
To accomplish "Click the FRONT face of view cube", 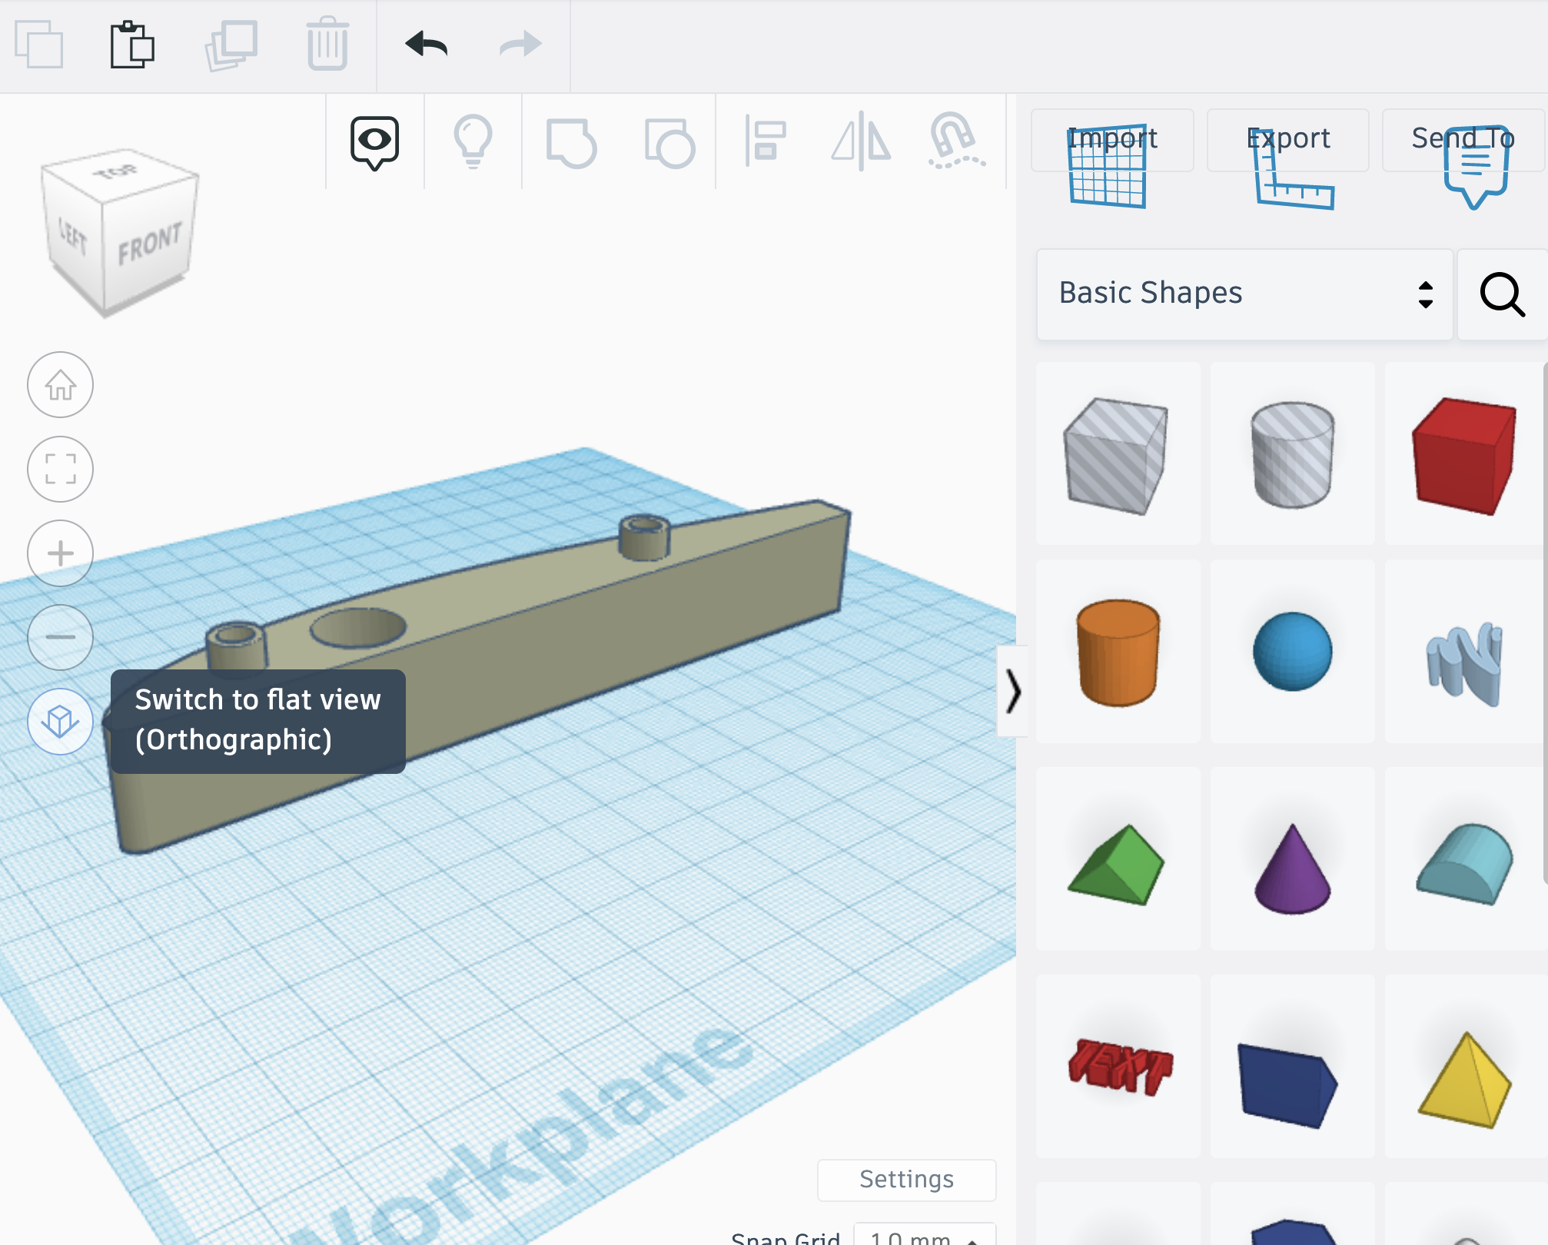I will [149, 244].
